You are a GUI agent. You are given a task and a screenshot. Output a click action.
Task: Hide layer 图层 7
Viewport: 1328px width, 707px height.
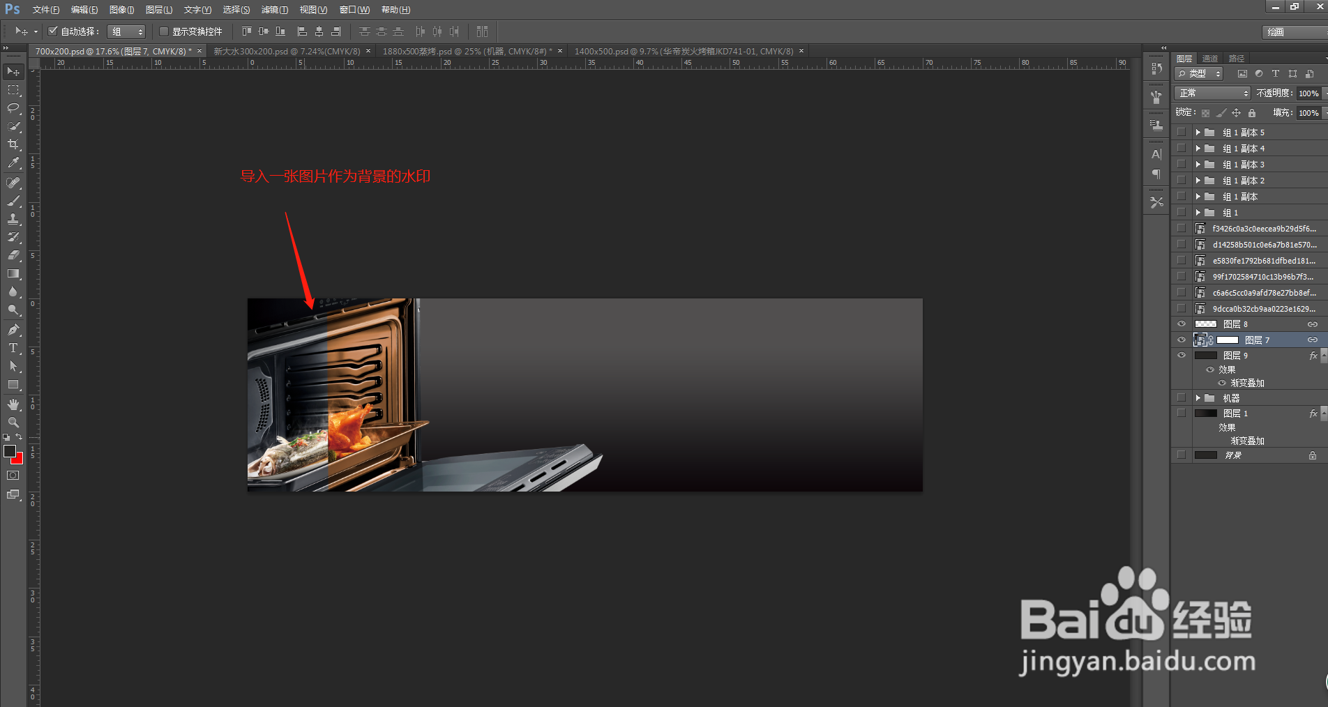tap(1182, 340)
